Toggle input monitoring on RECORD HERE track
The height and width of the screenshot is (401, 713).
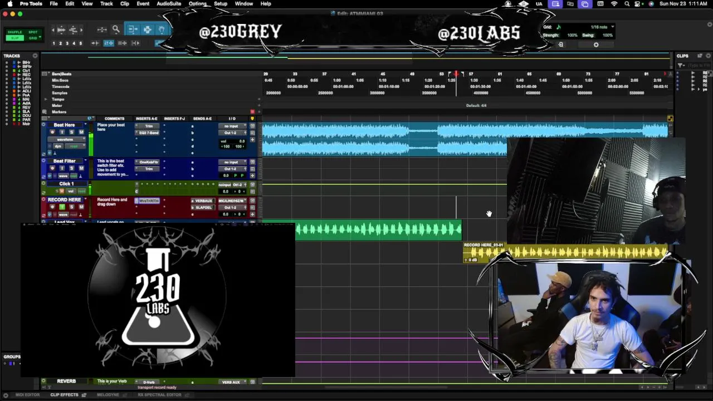pyautogui.click(x=62, y=207)
